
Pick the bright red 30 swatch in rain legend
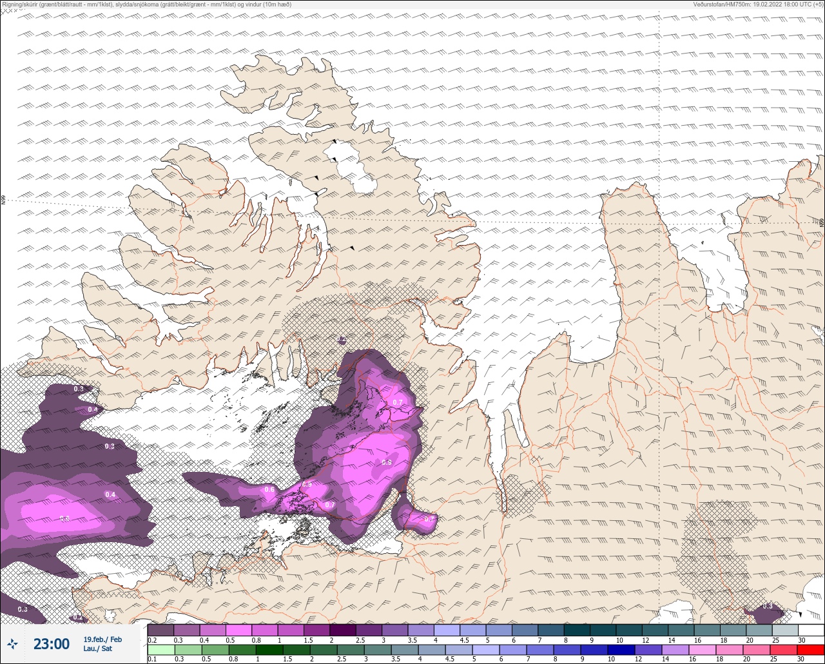click(x=810, y=650)
